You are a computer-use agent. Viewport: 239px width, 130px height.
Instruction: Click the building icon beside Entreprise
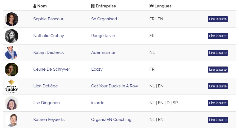93,6
